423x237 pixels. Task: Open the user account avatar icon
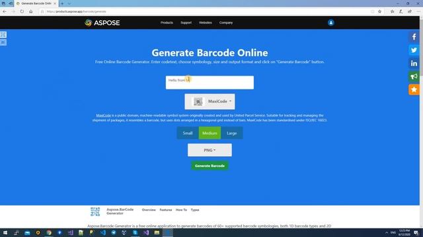point(330,22)
